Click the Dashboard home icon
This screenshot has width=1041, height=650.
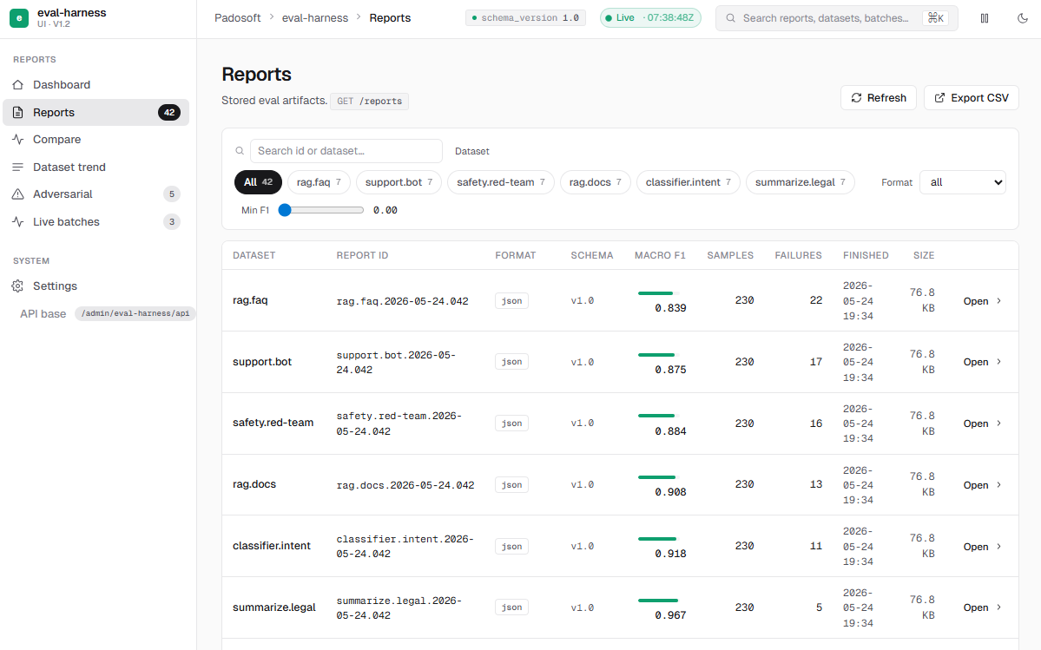pos(18,85)
